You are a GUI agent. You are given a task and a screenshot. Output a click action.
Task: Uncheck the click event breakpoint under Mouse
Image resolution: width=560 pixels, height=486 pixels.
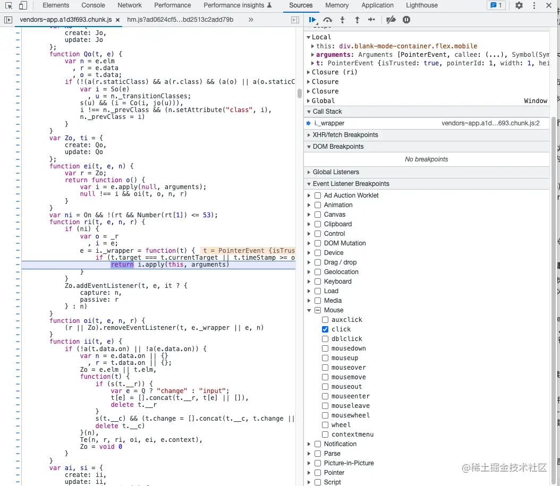(325, 329)
